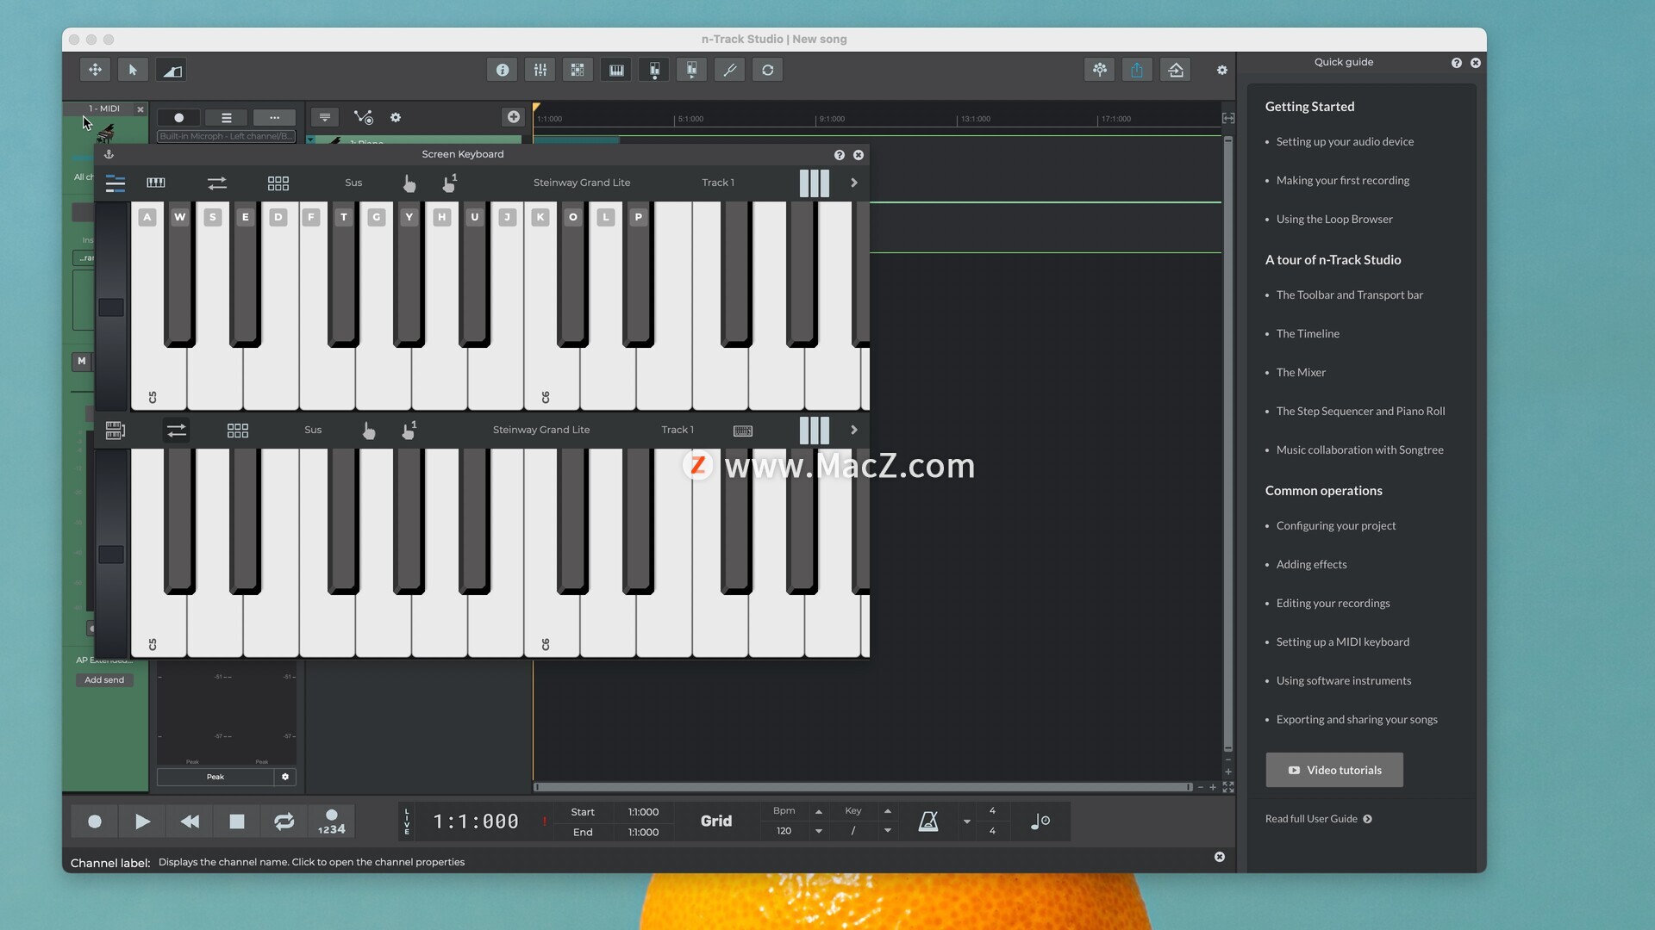Screen dimensions: 1655x930
Task: Click the refresh circular arrow icon
Action: point(768,70)
